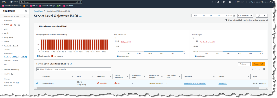Open table preferences gear icon
The image size is (277, 98).
click(x=264, y=69)
